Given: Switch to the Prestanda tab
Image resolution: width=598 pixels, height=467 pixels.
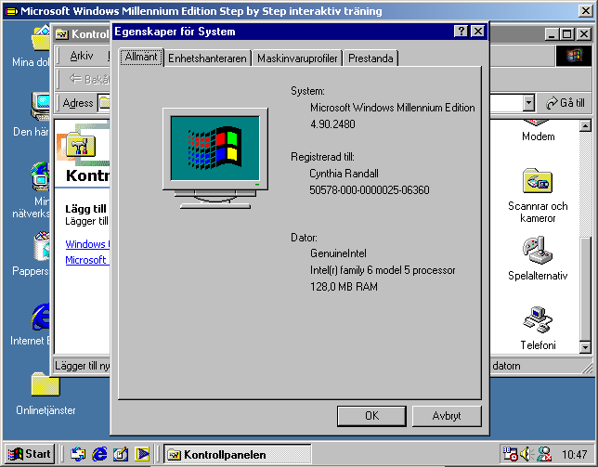Looking at the screenshot, I should coord(370,58).
